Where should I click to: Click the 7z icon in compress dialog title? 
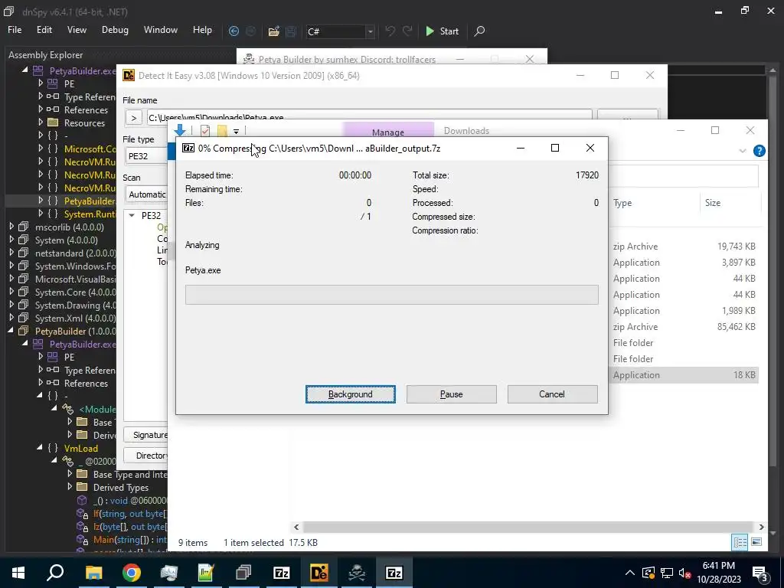pos(188,148)
